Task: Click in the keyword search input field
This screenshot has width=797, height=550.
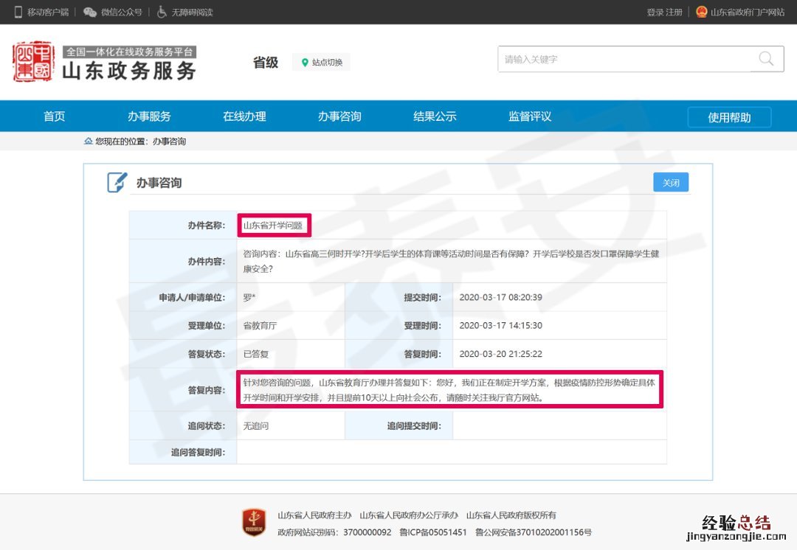Action: point(624,59)
